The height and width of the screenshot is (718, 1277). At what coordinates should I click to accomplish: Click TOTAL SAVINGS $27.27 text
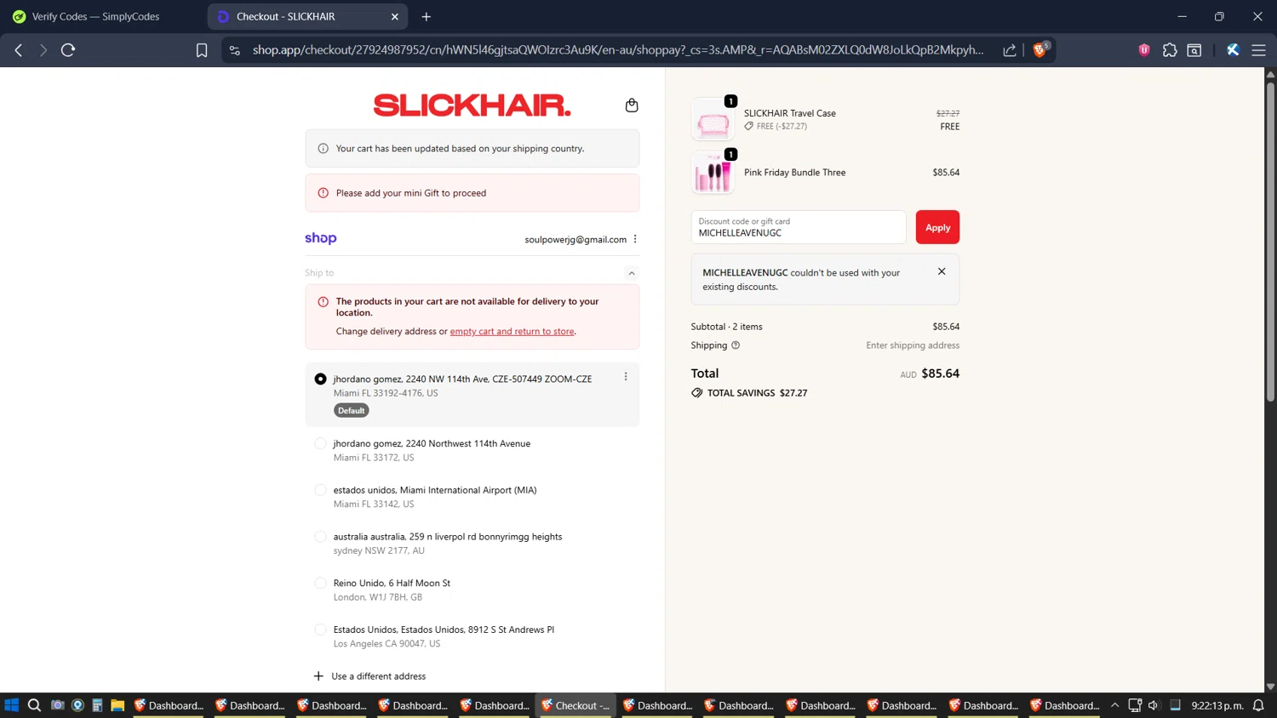757,393
